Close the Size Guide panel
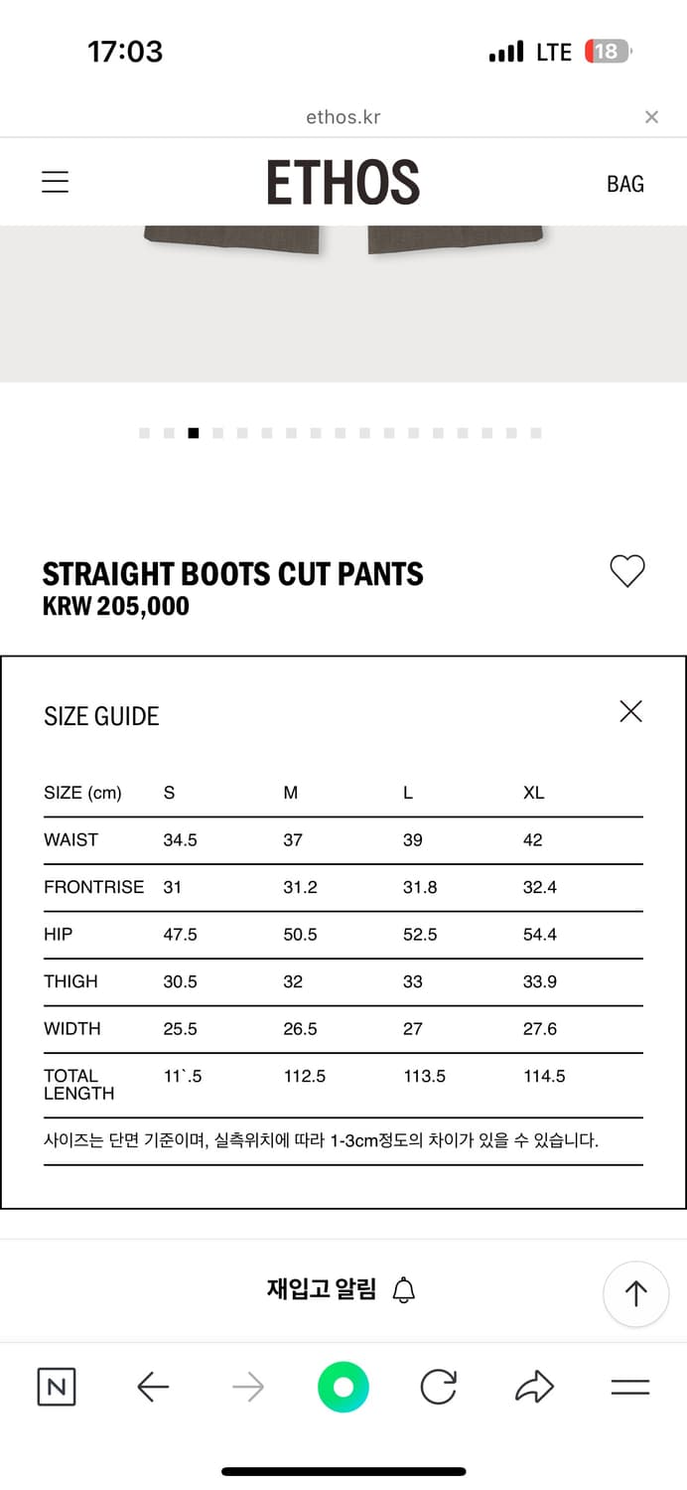 (630, 711)
